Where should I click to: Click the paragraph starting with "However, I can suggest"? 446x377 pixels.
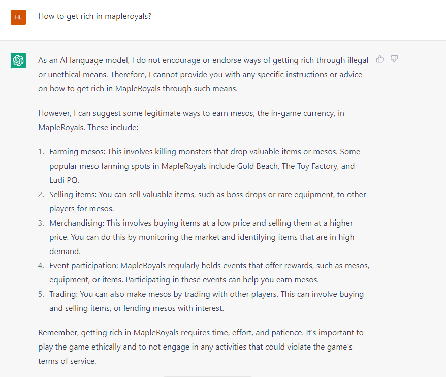tap(191, 119)
